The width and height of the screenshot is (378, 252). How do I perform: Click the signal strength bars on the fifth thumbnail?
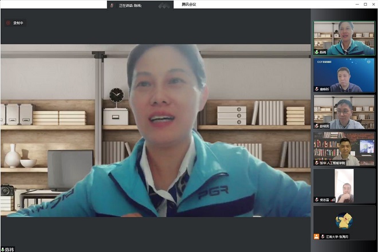pyautogui.click(x=333, y=200)
